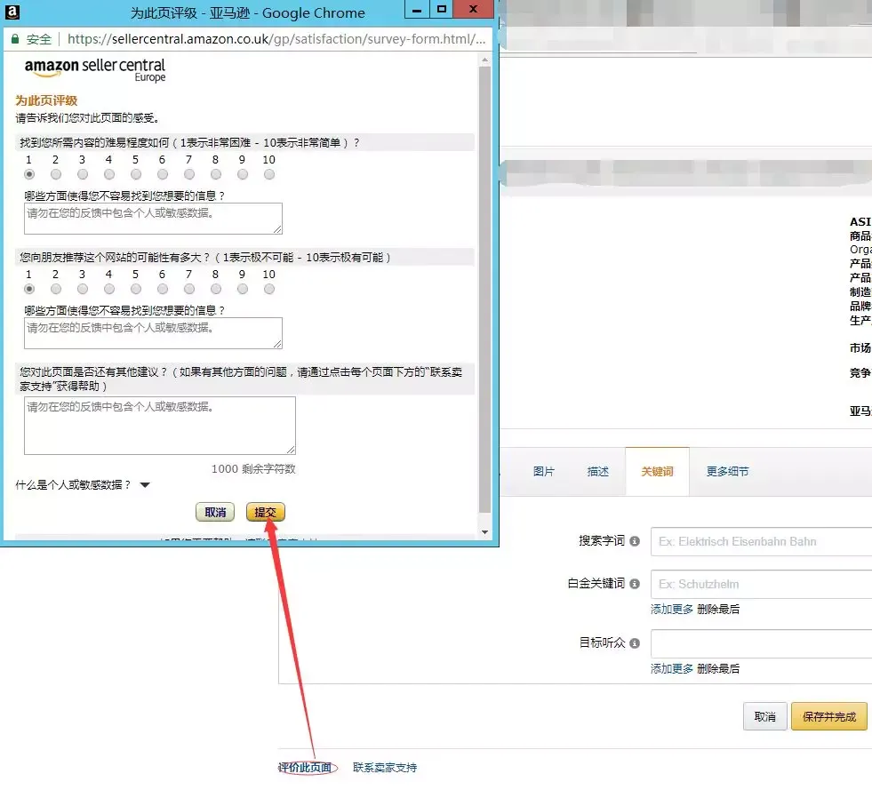Open the 图片 tab
Viewport: 872px width, 798px height.
543,472
